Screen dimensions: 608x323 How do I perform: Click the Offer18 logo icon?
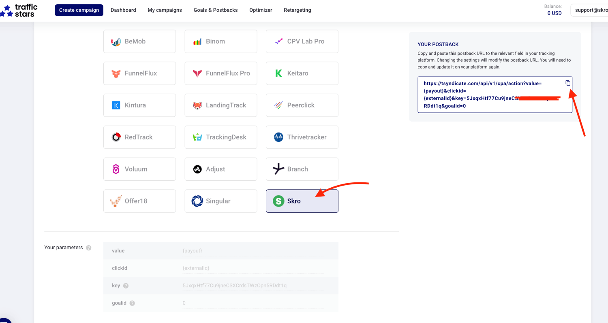pos(116,201)
